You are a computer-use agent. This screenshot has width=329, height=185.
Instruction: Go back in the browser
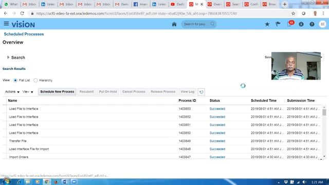coord(6,13)
